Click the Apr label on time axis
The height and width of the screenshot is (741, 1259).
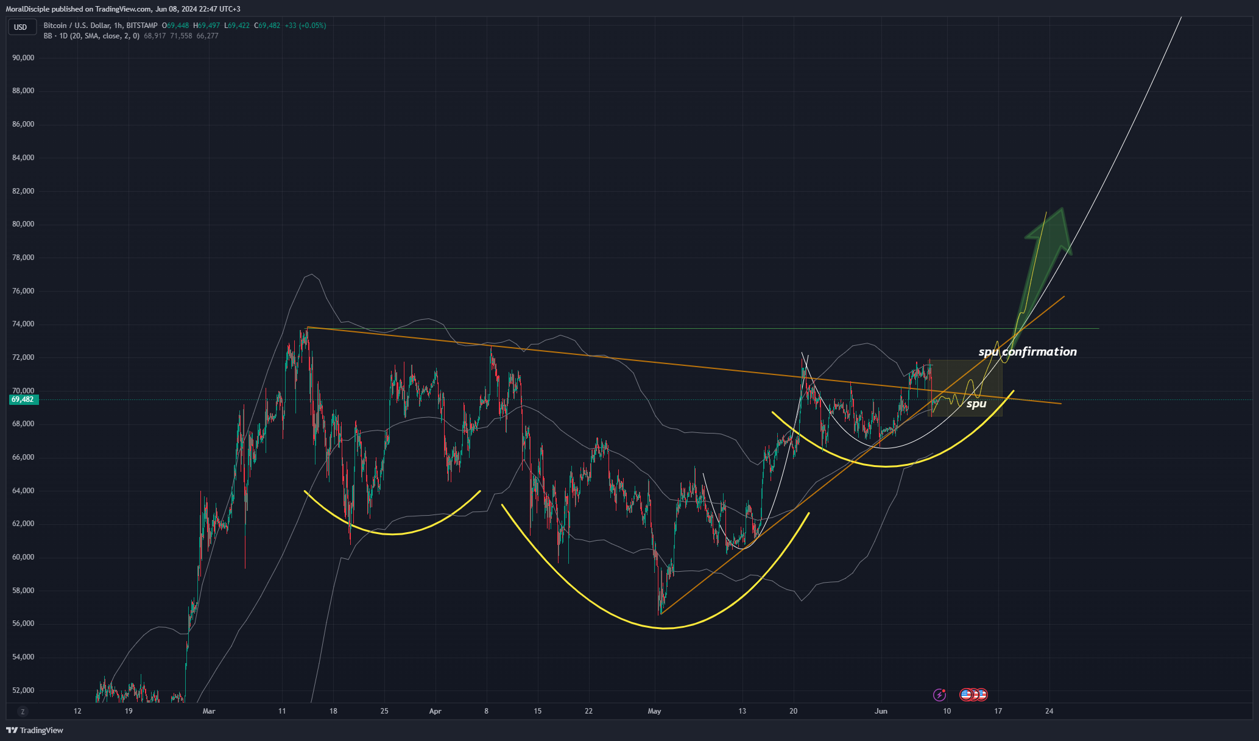pos(435,711)
